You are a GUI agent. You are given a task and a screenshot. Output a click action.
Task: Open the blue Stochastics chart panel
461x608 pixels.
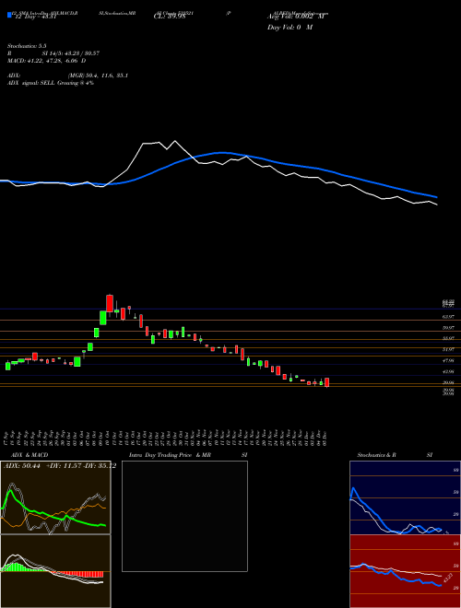[405, 497]
